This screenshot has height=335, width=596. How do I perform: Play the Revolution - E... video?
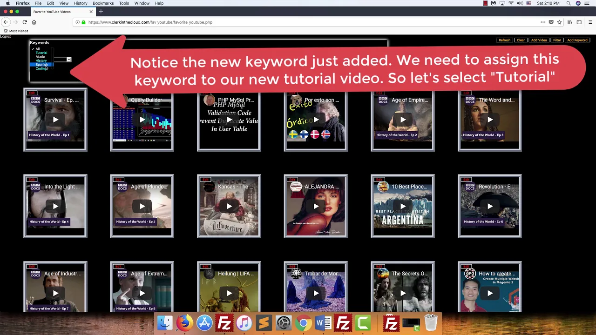[490, 206]
